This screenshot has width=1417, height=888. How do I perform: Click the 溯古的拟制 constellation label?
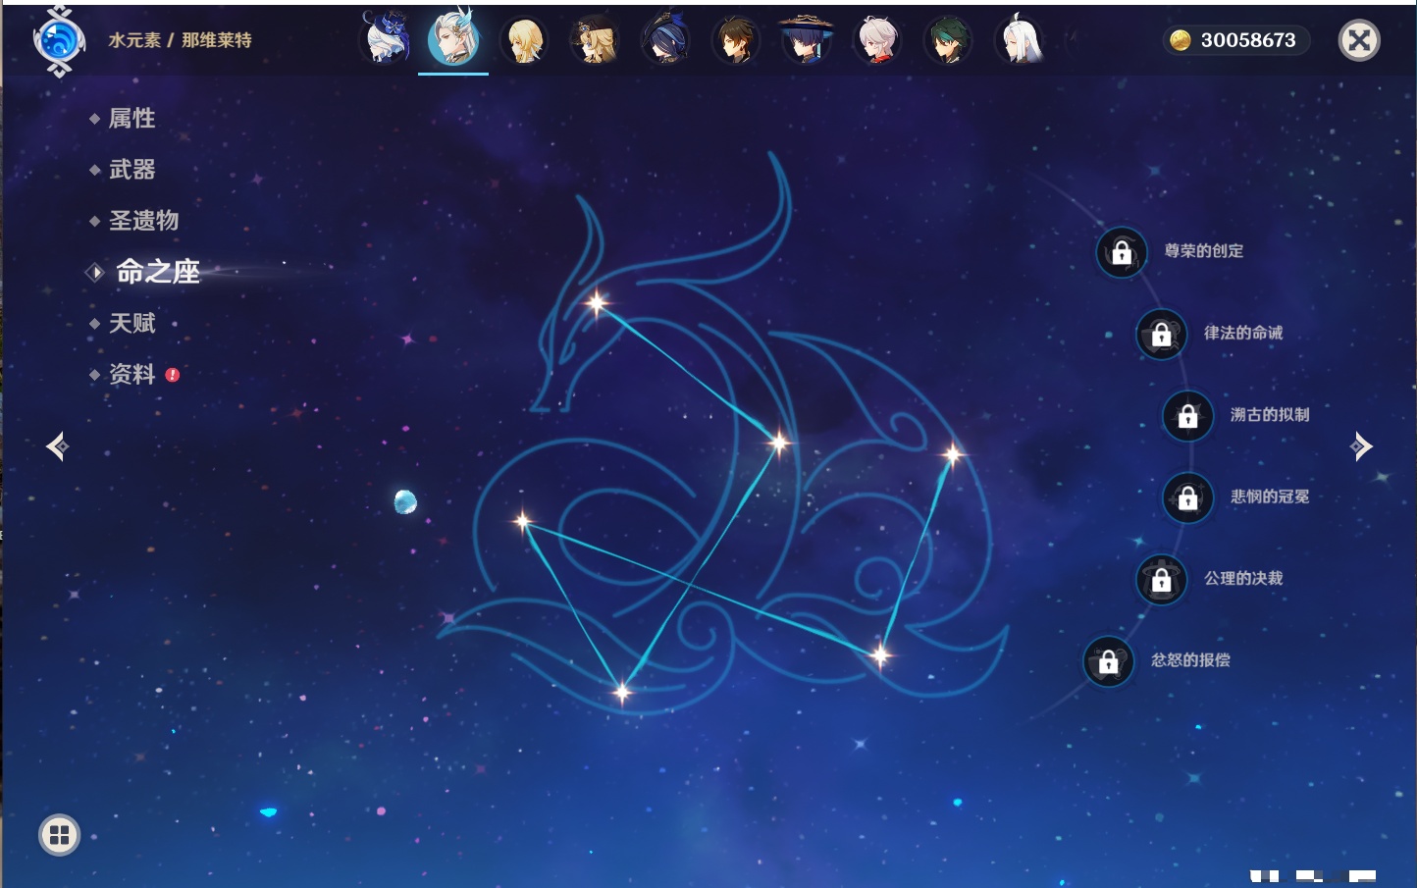[x=1270, y=415]
